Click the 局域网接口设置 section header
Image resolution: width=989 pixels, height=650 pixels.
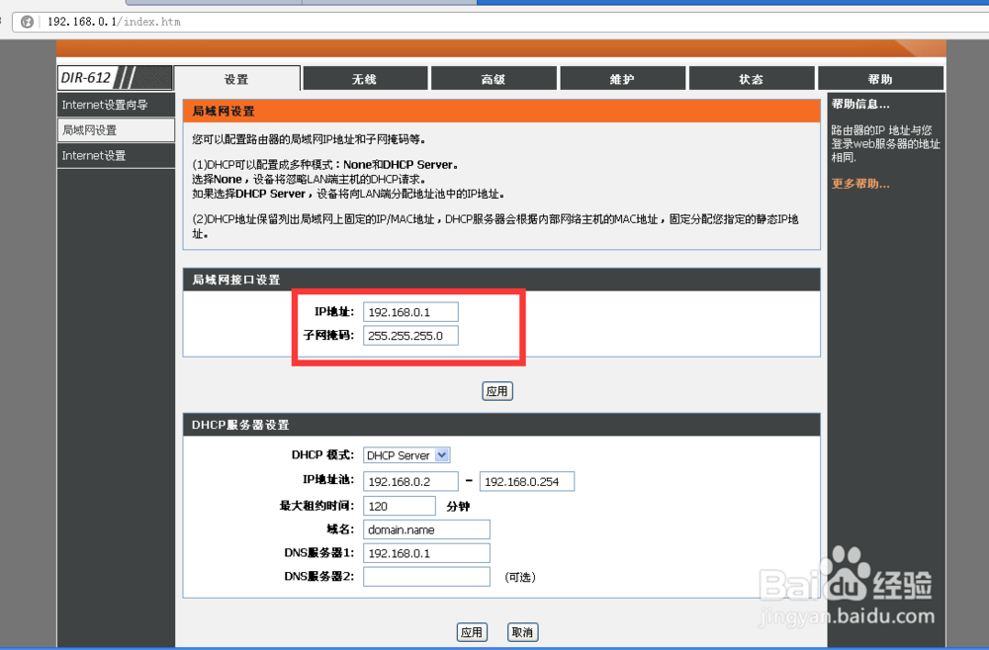pyautogui.click(x=501, y=280)
